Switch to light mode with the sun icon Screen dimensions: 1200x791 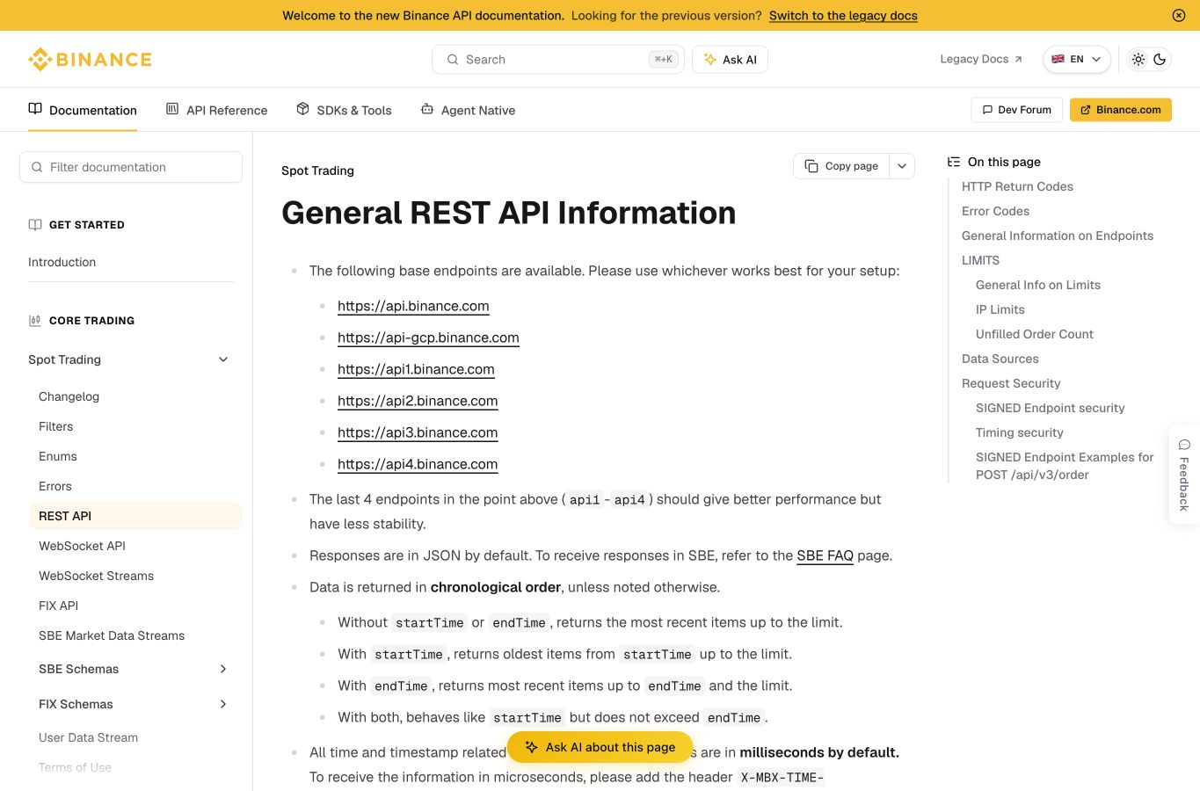click(1138, 59)
